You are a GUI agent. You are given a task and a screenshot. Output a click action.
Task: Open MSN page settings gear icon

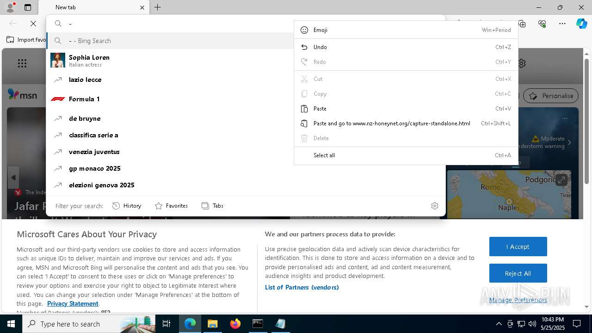coord(522,63)
